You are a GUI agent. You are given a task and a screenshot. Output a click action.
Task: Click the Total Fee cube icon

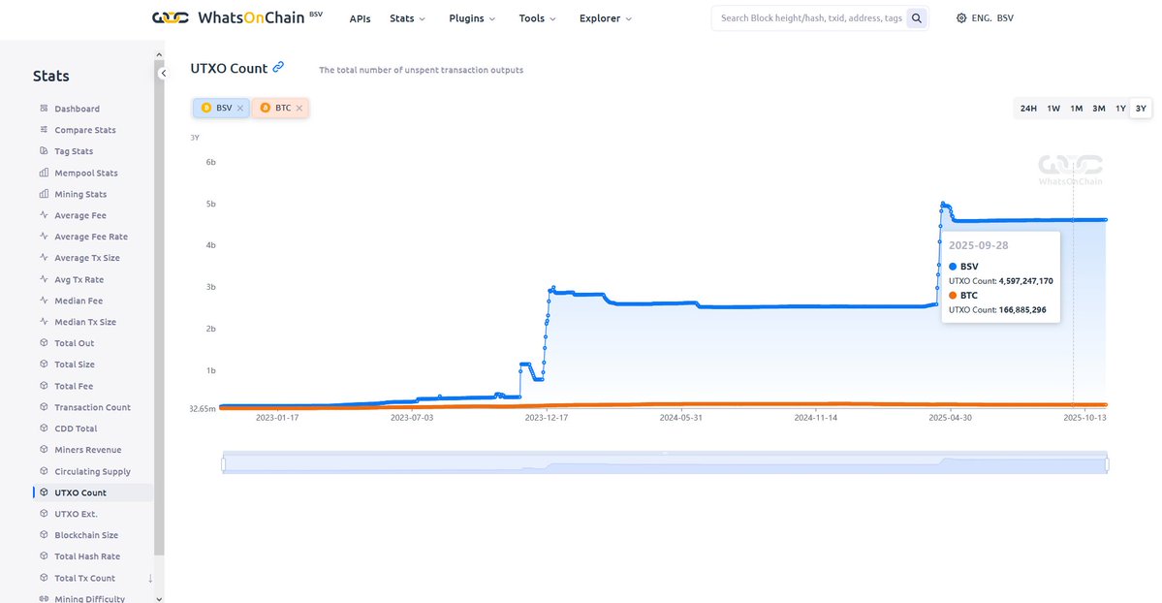click(44, 386)
